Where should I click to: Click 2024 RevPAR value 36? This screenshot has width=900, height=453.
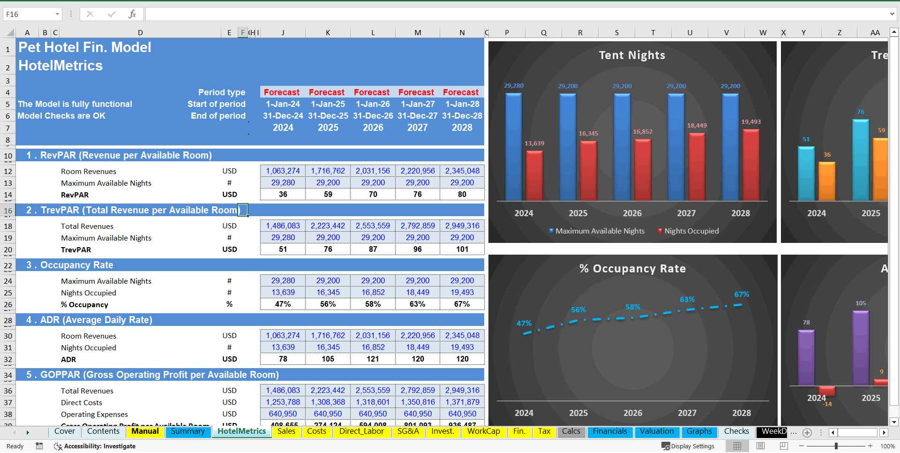pyautogui.click(x=283, y=195)
